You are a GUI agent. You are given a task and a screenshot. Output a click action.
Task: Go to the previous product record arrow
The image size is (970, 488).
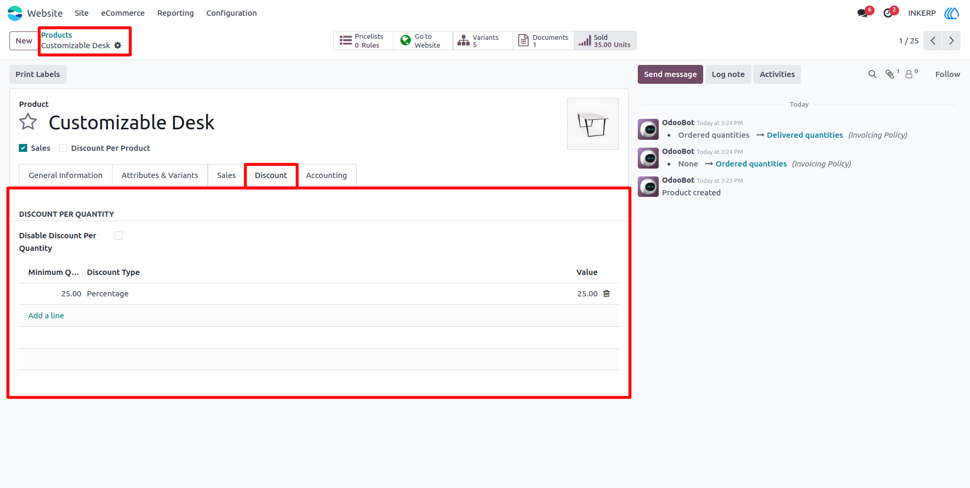933,41
